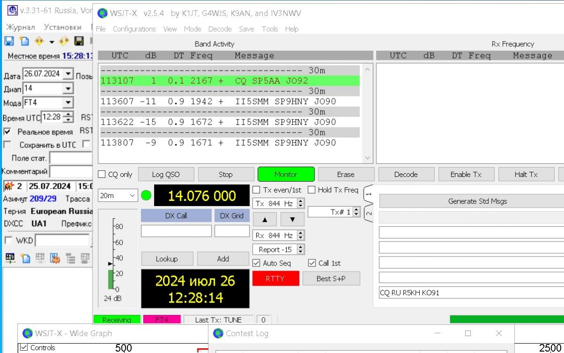Viewport: 564px width, 353px height.
Task: Click the Log QSO button
Action: tap(165, 175)
